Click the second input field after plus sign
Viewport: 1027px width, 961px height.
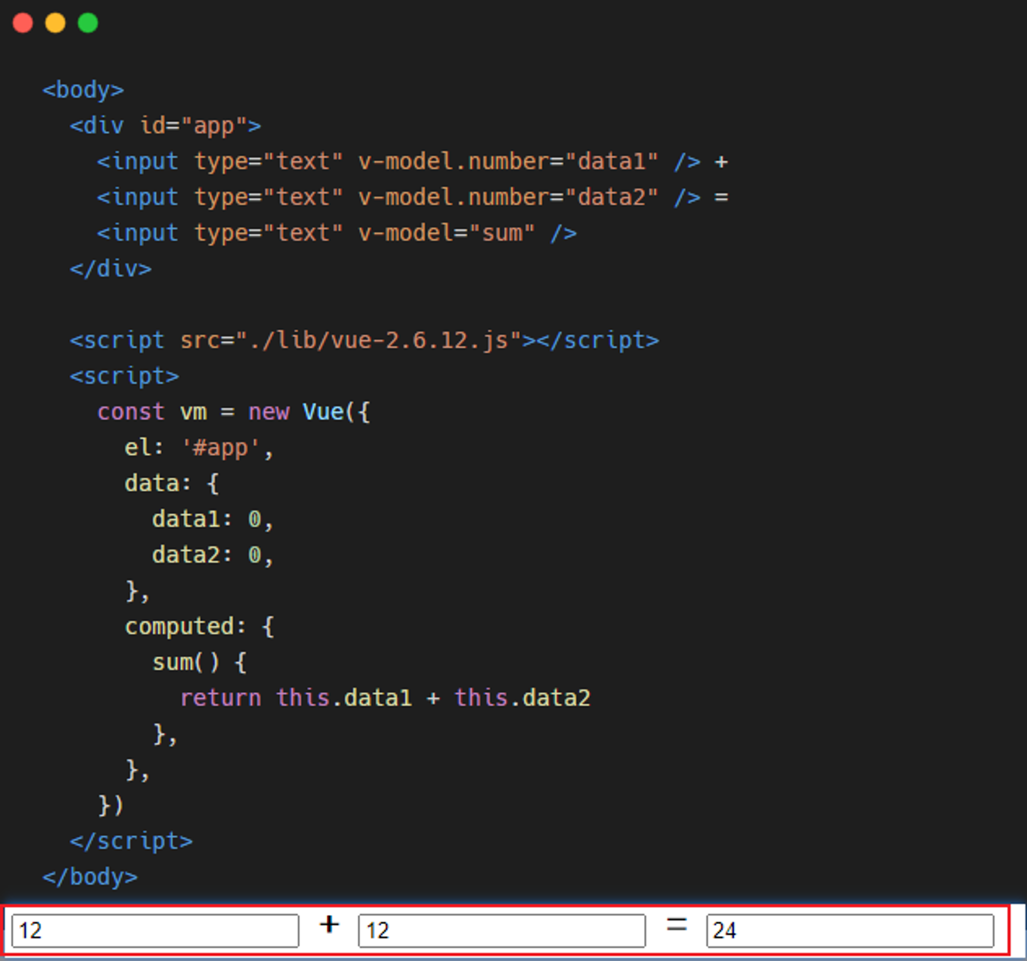[502, 931]
